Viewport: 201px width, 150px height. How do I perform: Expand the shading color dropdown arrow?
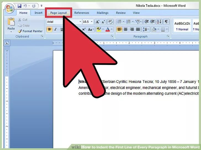(x=158, y=29)
